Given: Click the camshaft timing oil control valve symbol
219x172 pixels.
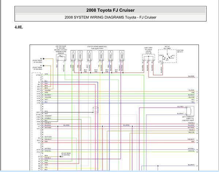Looking at the screenshot, I should (190, 111).
